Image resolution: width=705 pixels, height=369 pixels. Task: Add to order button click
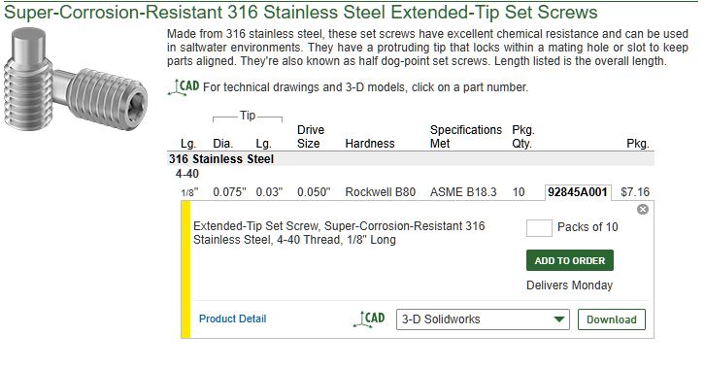pyautogui.click(x=570, y=260)
